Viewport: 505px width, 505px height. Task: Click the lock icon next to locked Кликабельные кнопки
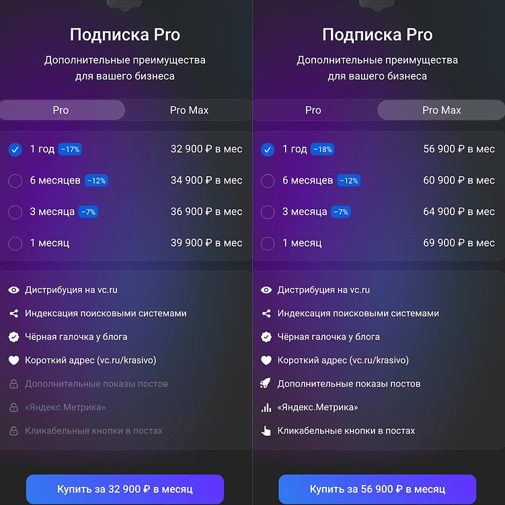[13, 431]
